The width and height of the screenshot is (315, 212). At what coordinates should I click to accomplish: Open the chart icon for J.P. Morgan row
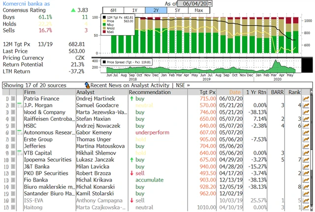coord(305,105)
